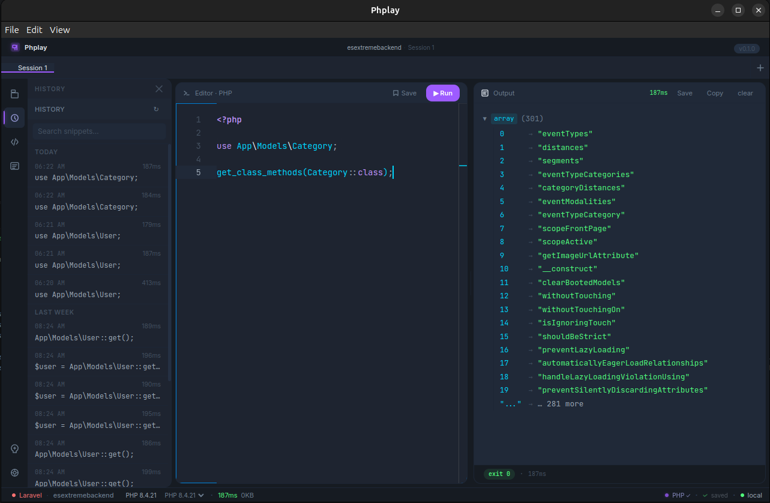Clear the output panel
Image resolution: width=770 pixels, height=503 pixels.
745,93
